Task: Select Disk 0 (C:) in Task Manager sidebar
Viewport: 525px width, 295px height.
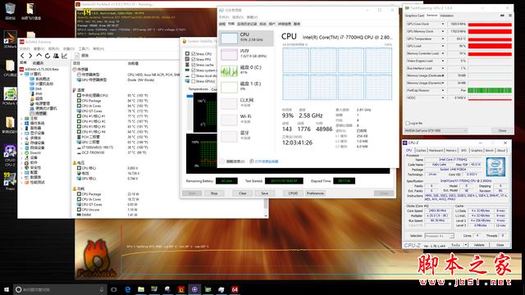Action: [x=246, y=70]
